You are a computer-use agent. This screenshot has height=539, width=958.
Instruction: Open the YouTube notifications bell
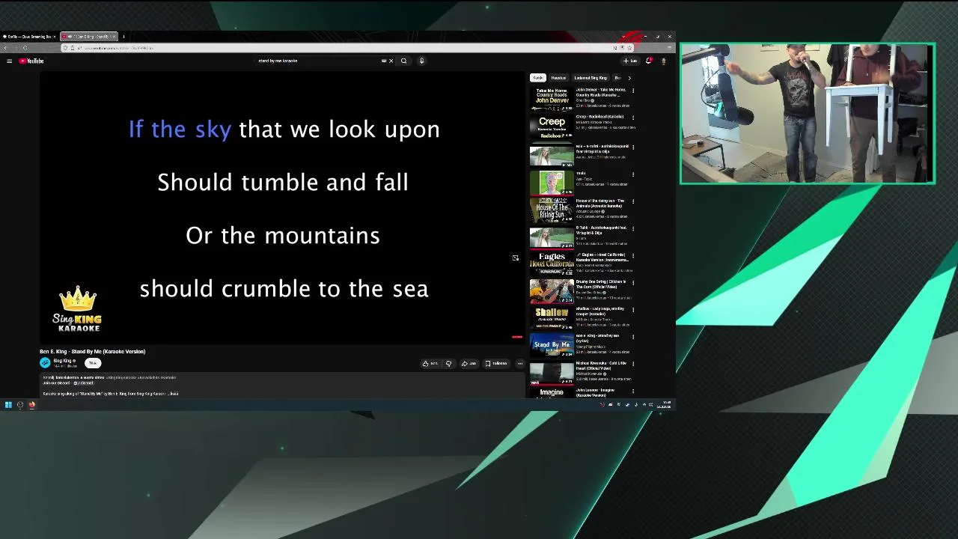point(648,61)
